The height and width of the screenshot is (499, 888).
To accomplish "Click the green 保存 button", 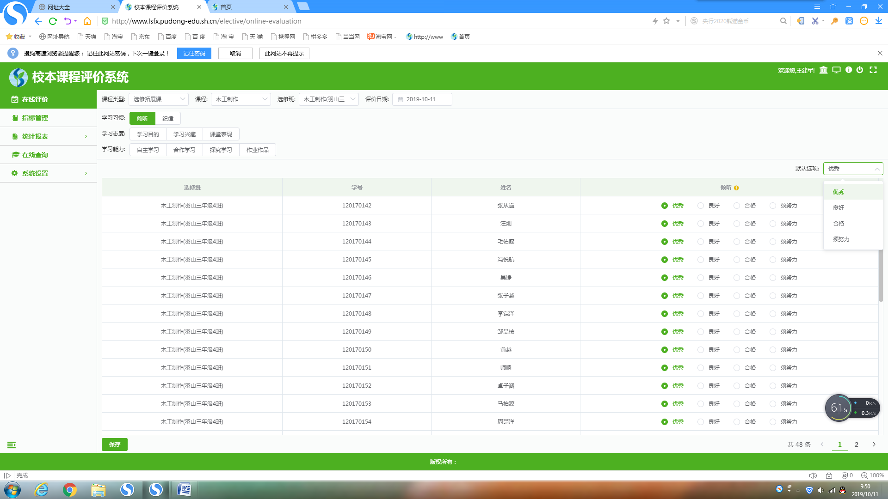I will pyautogui.click(x=114, y=444).
